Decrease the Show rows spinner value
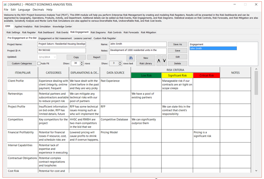 (82, 65)
